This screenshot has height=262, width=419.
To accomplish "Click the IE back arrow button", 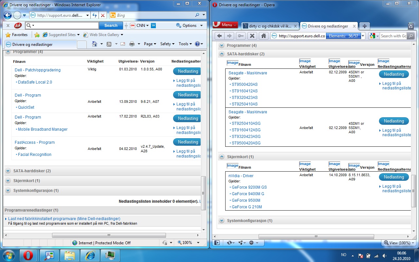I will click(x=8, y=15).
